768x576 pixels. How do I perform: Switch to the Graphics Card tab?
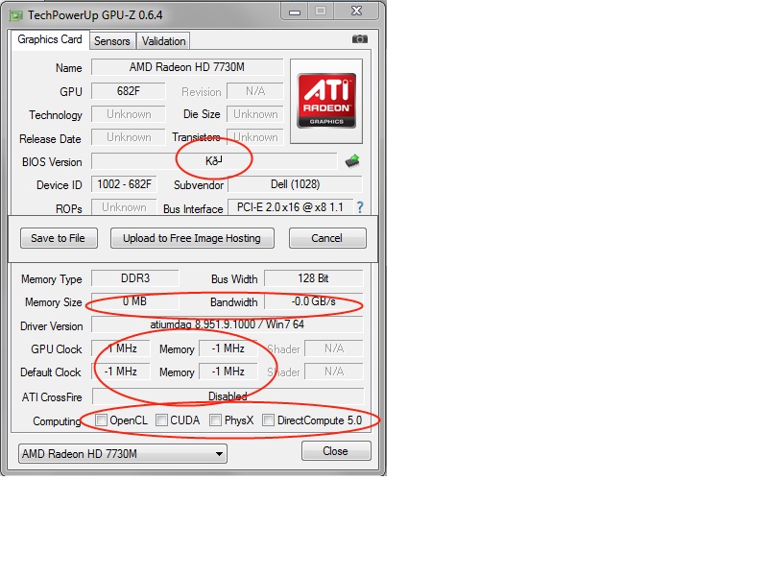(50, 39)
